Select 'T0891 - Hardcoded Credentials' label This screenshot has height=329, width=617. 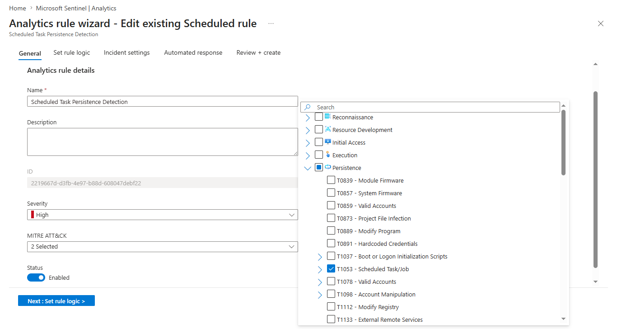[x=377, y=244]
